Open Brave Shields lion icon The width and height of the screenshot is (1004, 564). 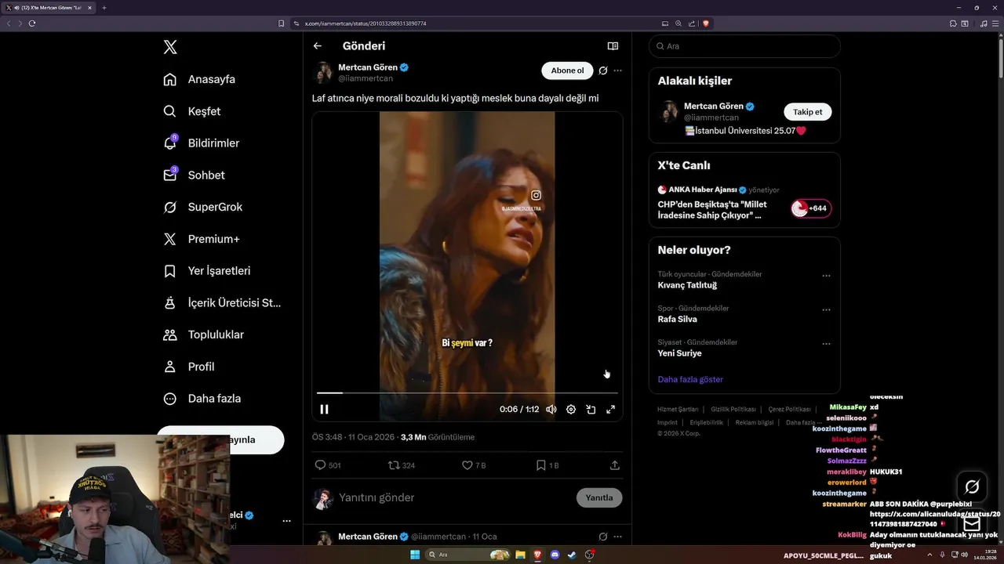706,23
